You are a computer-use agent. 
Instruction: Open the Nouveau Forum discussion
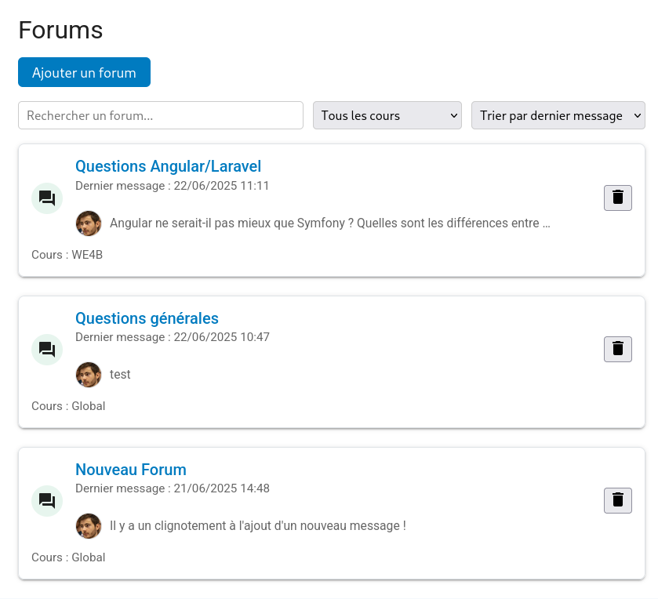click(x=130, y=470)
